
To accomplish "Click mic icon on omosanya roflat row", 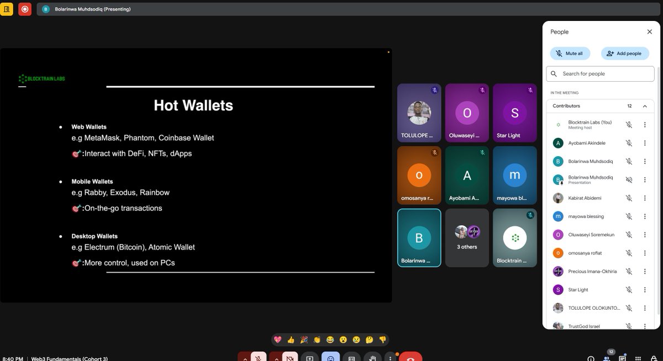I will coord(629,253).
